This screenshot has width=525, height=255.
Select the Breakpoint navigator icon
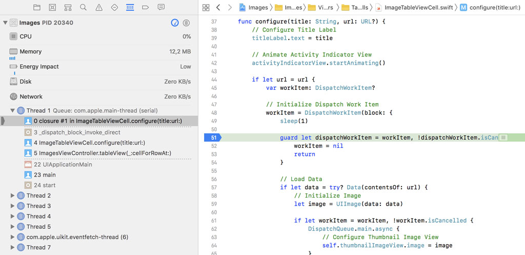pos(146,8)
